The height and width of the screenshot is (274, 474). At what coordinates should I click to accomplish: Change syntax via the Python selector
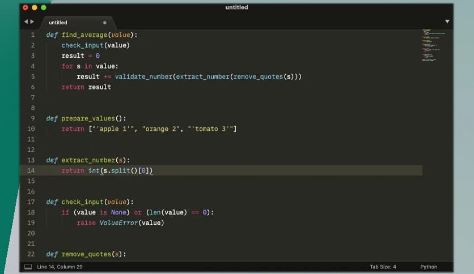point(428,267)
